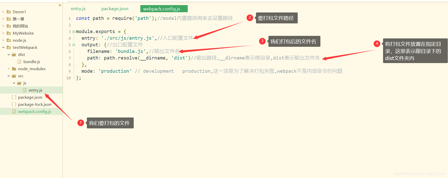Open package.json in the file tree

30,97
